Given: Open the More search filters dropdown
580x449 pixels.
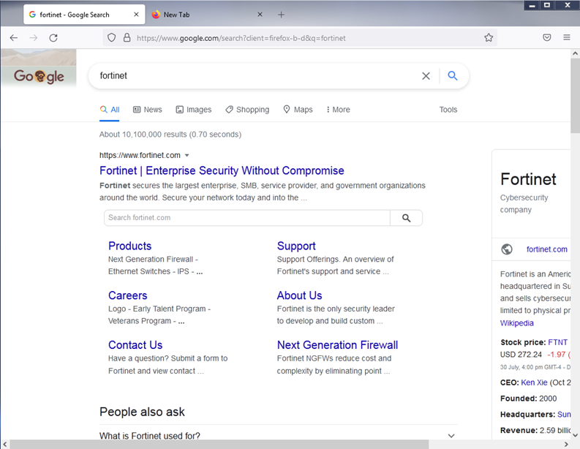Looking at the screenshot, I should click(x=338, y=110).
